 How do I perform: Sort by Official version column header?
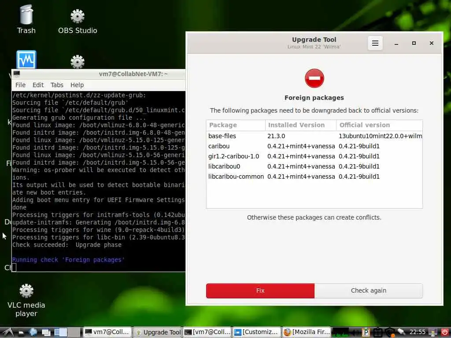pyautogui.click(x=379, y=125)
